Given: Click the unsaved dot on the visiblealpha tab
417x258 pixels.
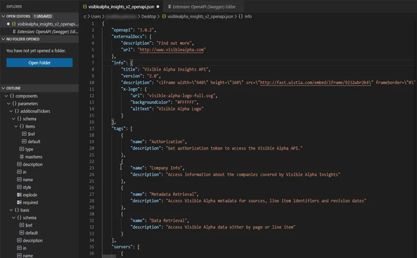Looking at the screenshot, I should pos(158,7).
